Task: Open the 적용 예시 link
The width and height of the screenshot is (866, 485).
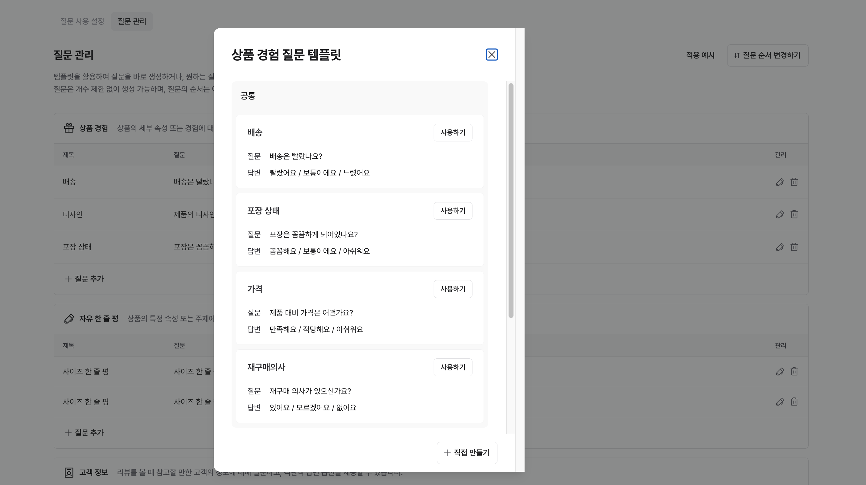Action: (700, 55)
